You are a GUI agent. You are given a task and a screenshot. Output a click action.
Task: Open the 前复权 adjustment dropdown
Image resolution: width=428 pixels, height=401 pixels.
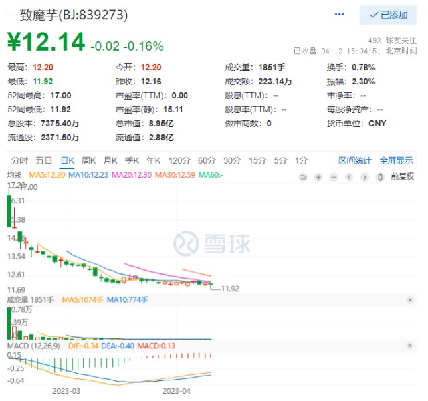pyautogui.click(x=403, y=176)
